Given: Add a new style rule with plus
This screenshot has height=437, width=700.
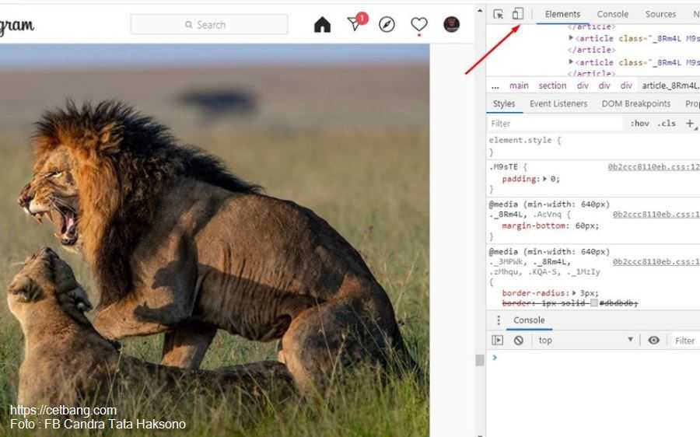Looking at the screenshot, I should click(690, 124).
